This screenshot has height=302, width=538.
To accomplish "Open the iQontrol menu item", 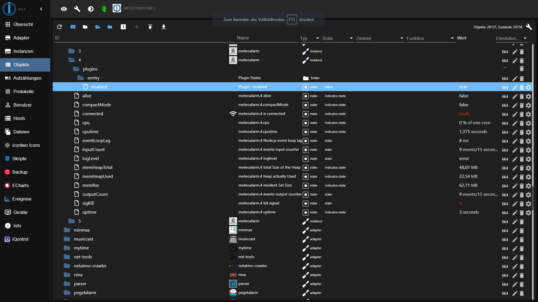I will point(25,239).
